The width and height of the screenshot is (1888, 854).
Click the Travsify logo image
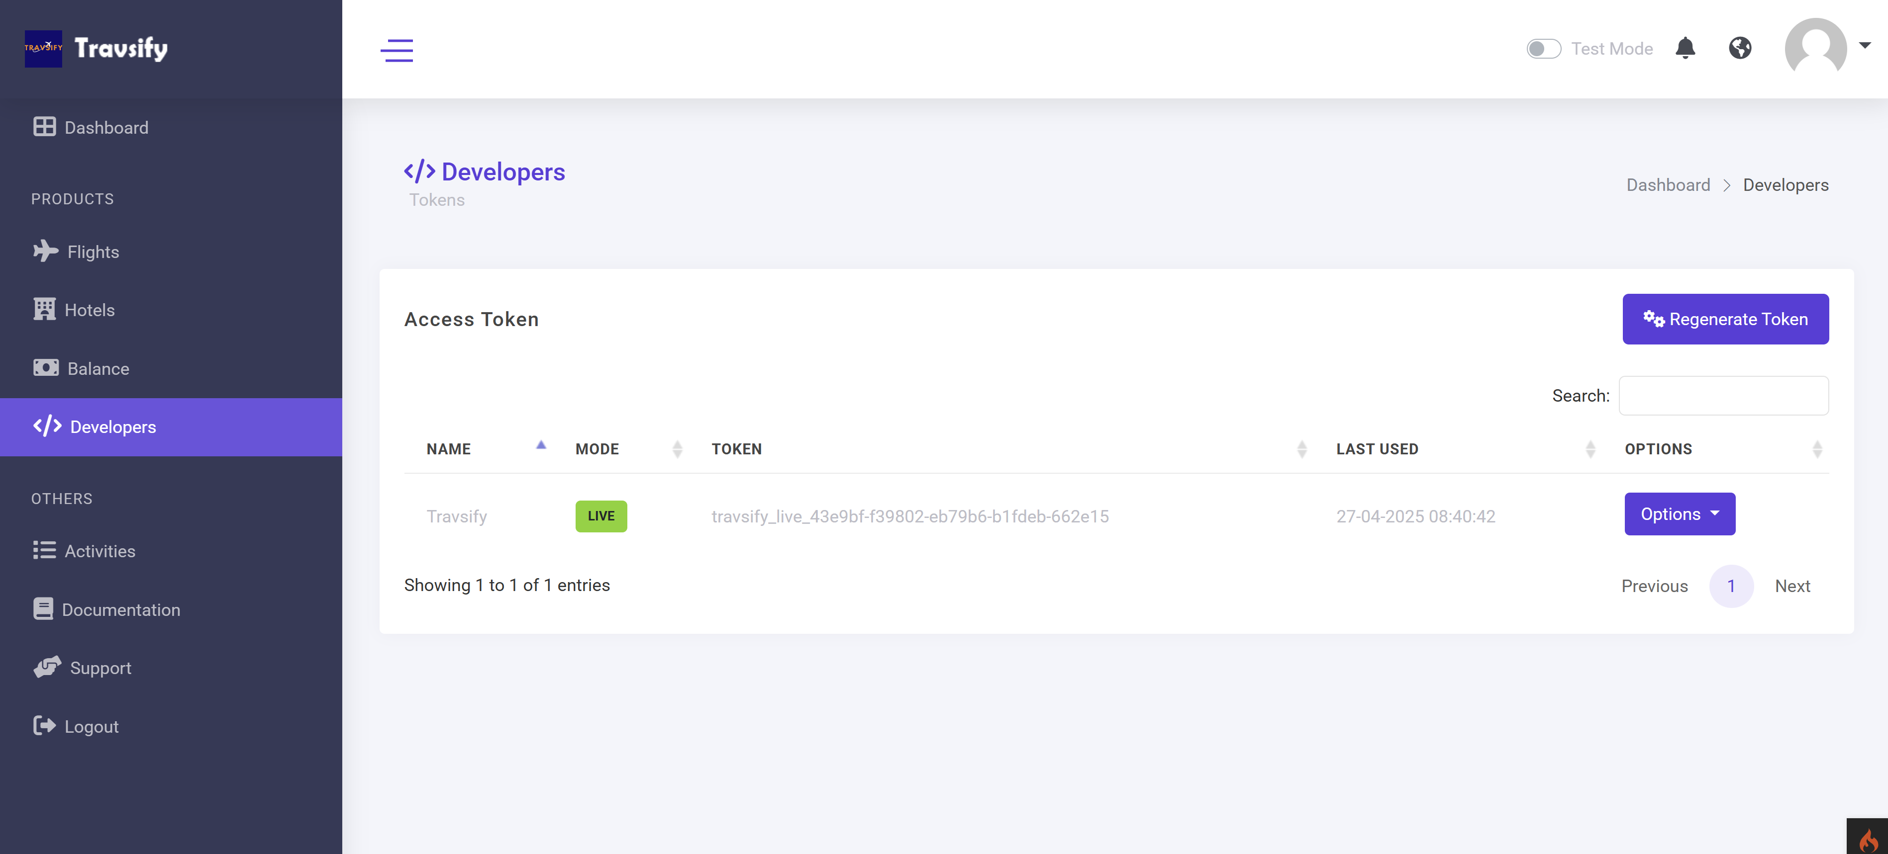pyautogui.click(x=43, y=48)
